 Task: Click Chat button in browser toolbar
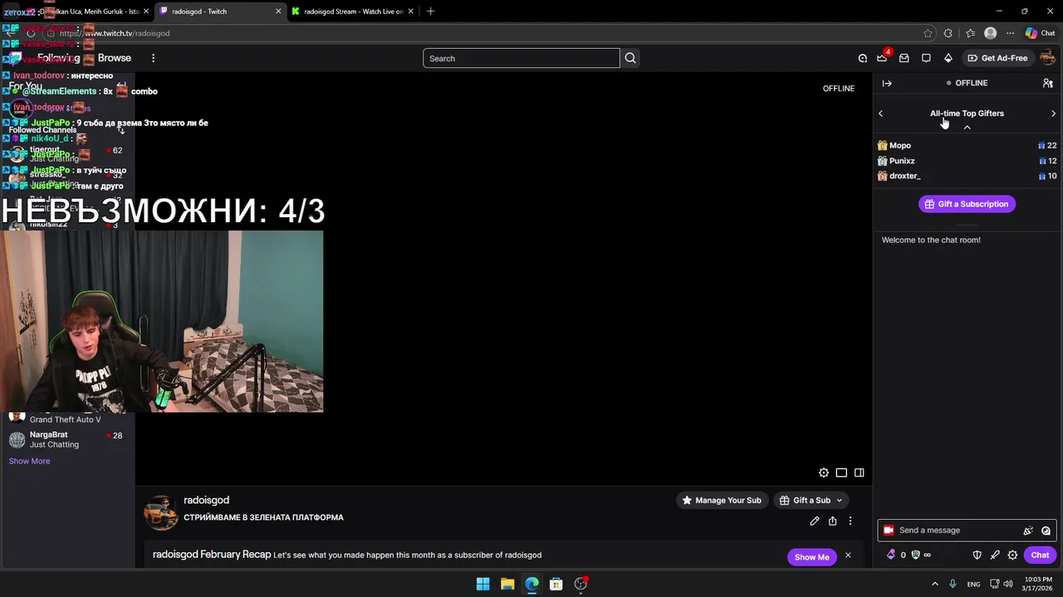[1041, 33]
